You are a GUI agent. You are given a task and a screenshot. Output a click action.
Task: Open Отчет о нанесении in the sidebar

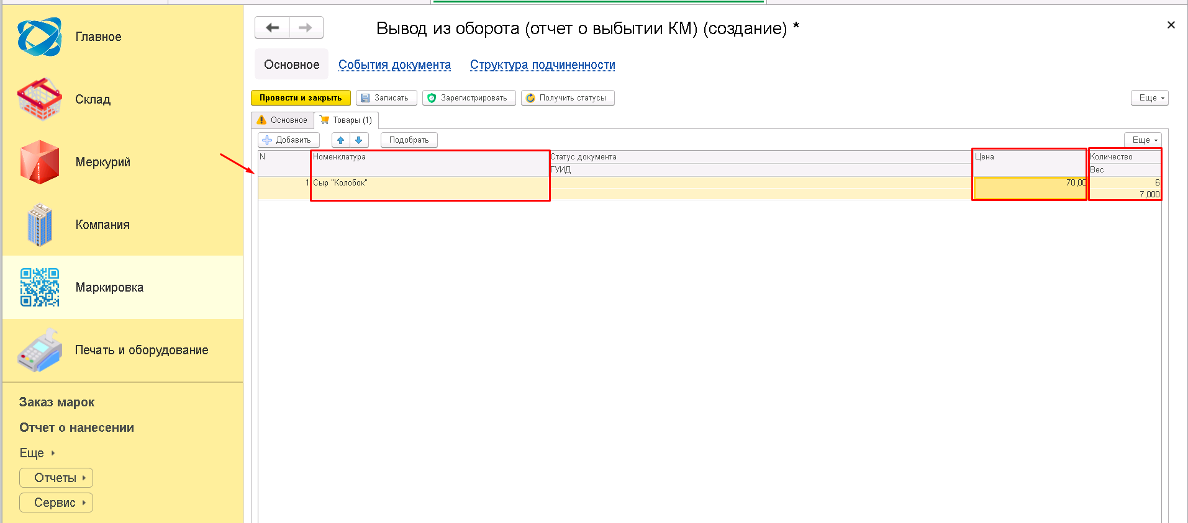pos(76,427)
